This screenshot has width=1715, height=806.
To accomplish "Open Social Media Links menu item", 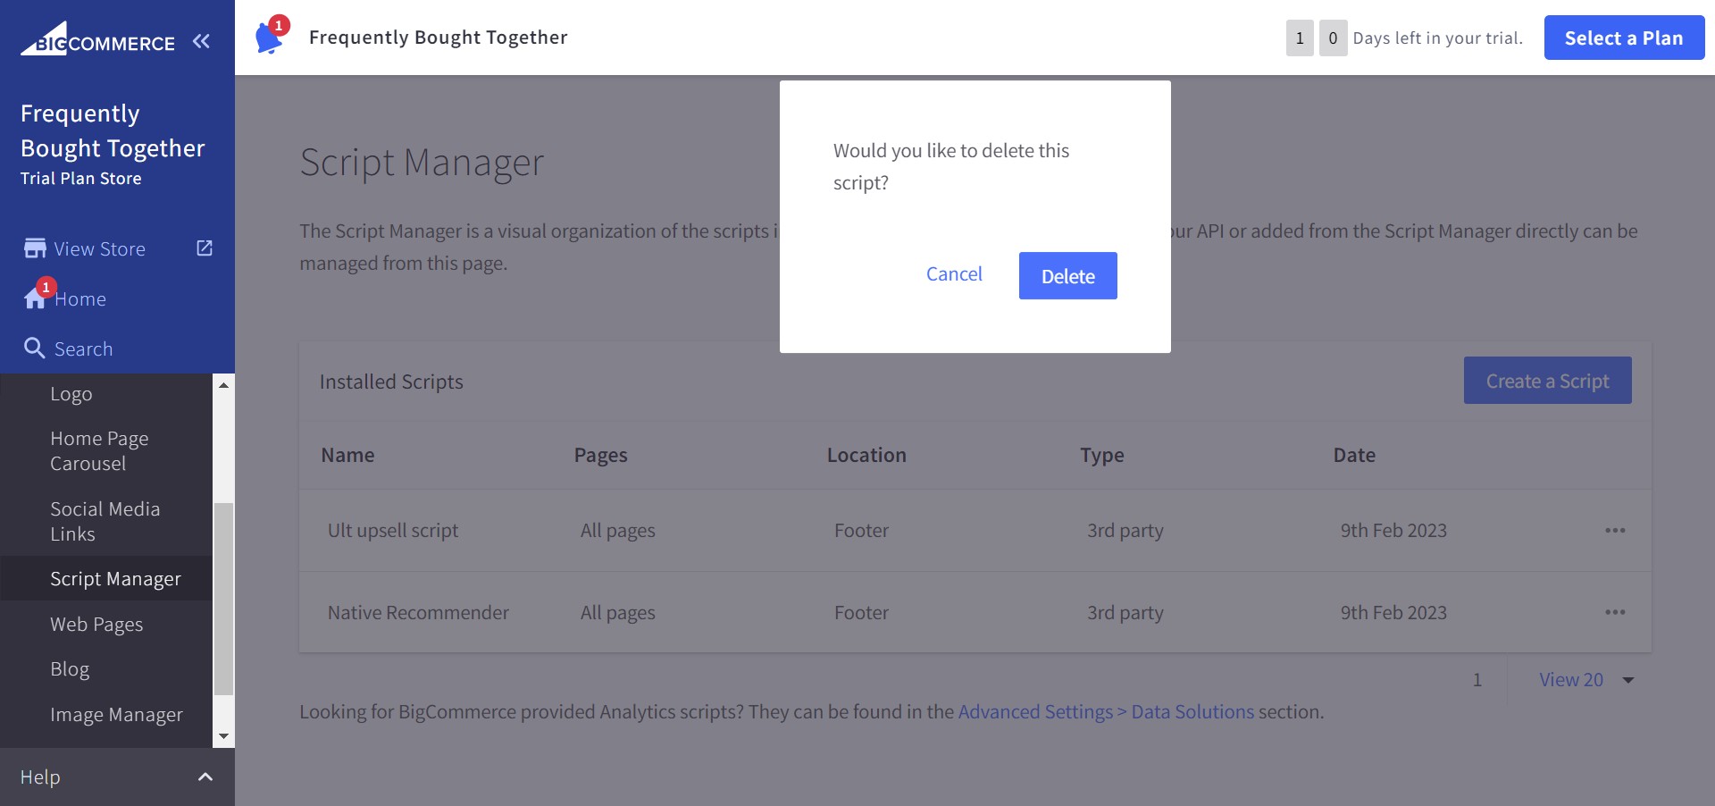I will point(105,522).
